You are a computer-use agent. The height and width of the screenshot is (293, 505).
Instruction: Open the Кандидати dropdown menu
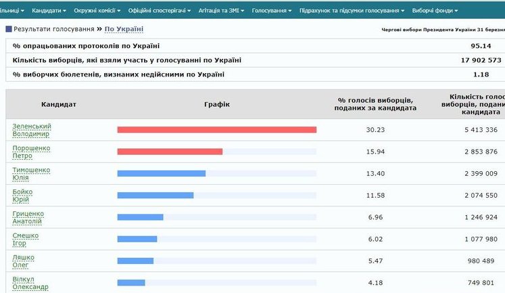tap(49, 11)
